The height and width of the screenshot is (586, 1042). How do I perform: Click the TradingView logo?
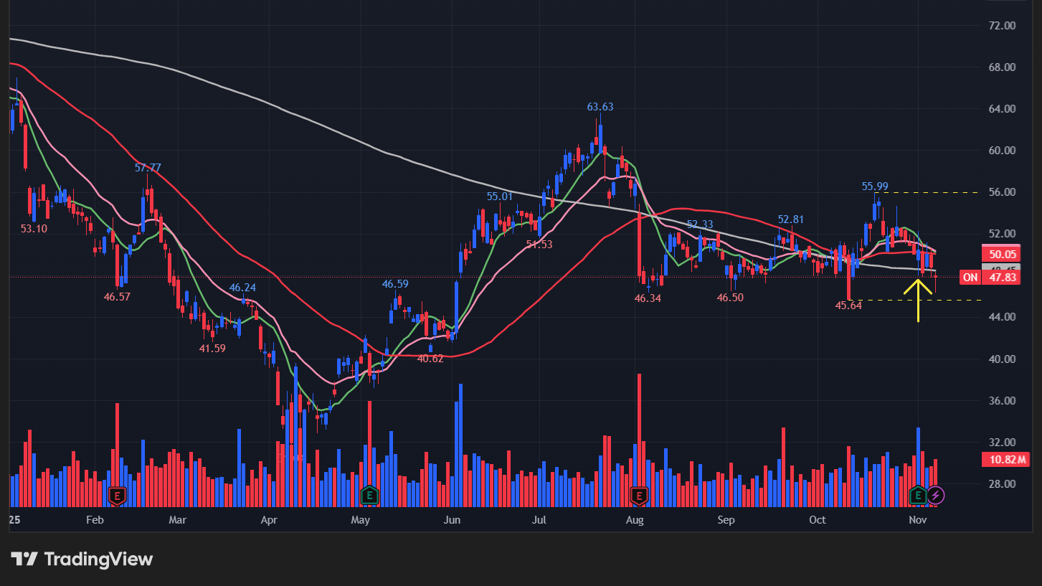[x=82, y=559]
